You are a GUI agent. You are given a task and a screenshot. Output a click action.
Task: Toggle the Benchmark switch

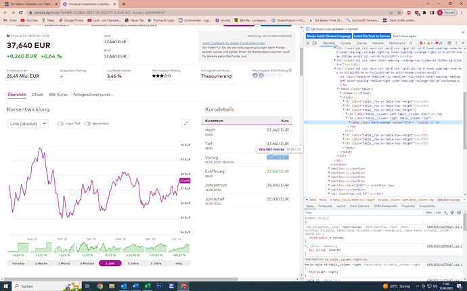pyautogui.click(x=87, y=124)
